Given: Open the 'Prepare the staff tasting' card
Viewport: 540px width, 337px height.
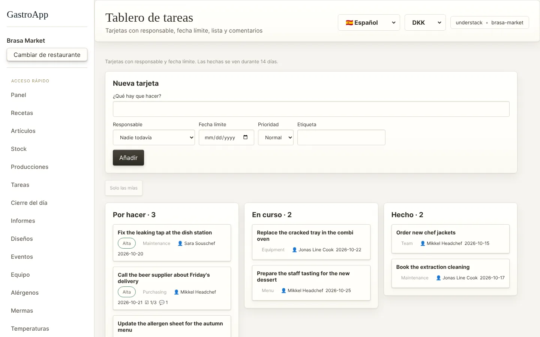Looking at the screenshot, I should click(311, 283).
